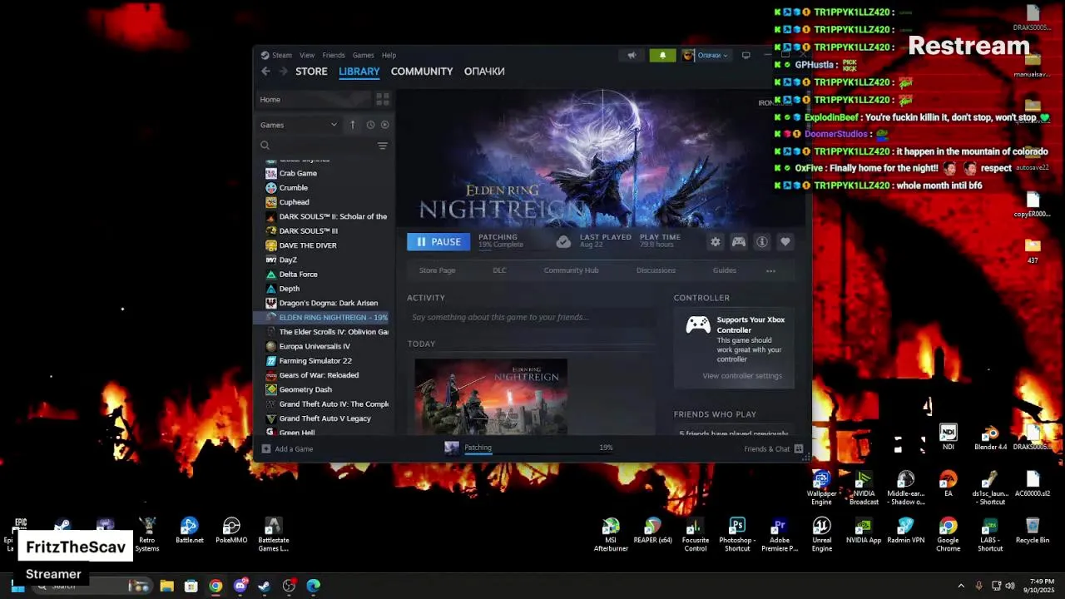Go back with the left arrow
Viewport: 1065px width, 599px height.
tap(265, 72)
